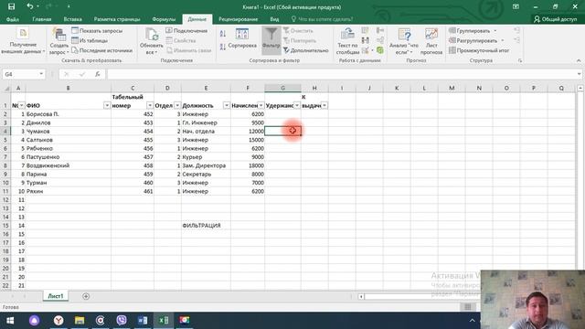Open Windows Start menu
585x329 pixels.
(10, 321)
